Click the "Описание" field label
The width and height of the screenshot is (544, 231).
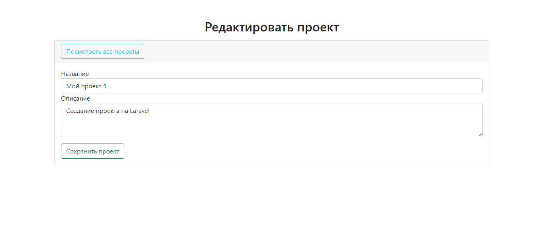tap(75, 99)
